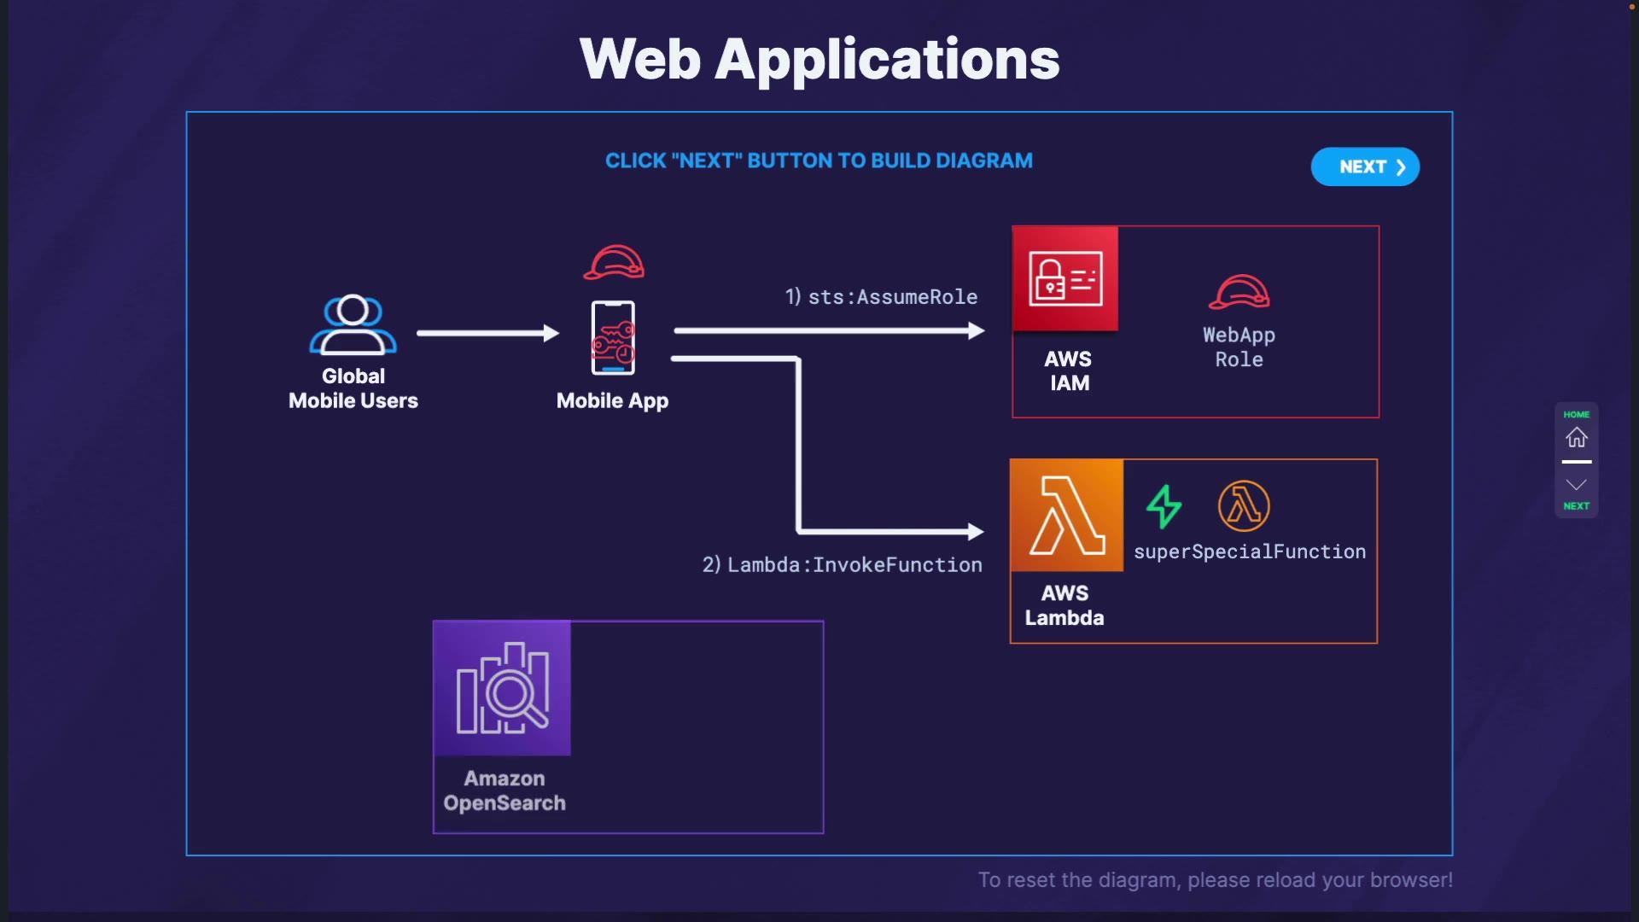Click the Mobile App phone icon
Viewport: 1639px width, 922px height.
pos(613,338)
